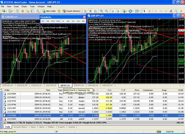Open the Charts menu

tap(24, 7)
